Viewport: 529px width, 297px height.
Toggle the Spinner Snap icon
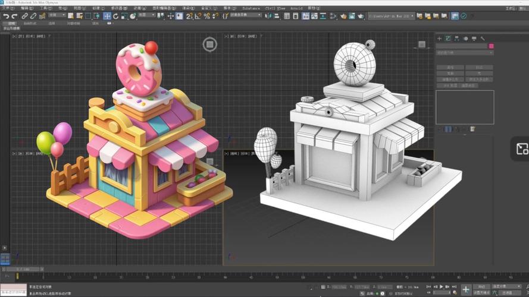215,16
